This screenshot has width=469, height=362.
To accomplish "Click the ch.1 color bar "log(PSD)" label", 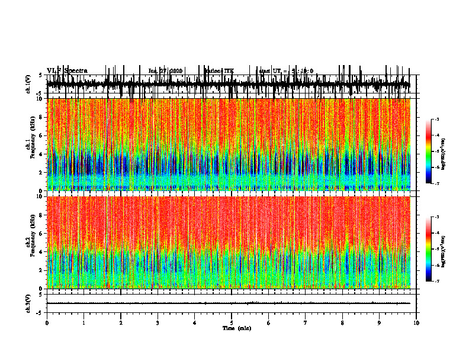I will coord(444,154).
